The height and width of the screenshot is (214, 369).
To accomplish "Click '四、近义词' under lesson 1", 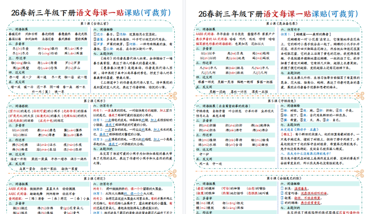I will click(17, 73).
